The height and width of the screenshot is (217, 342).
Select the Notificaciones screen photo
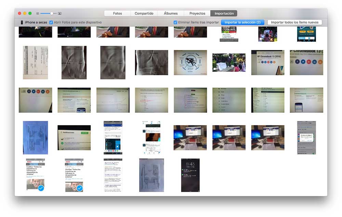click(x=74, y=138)
